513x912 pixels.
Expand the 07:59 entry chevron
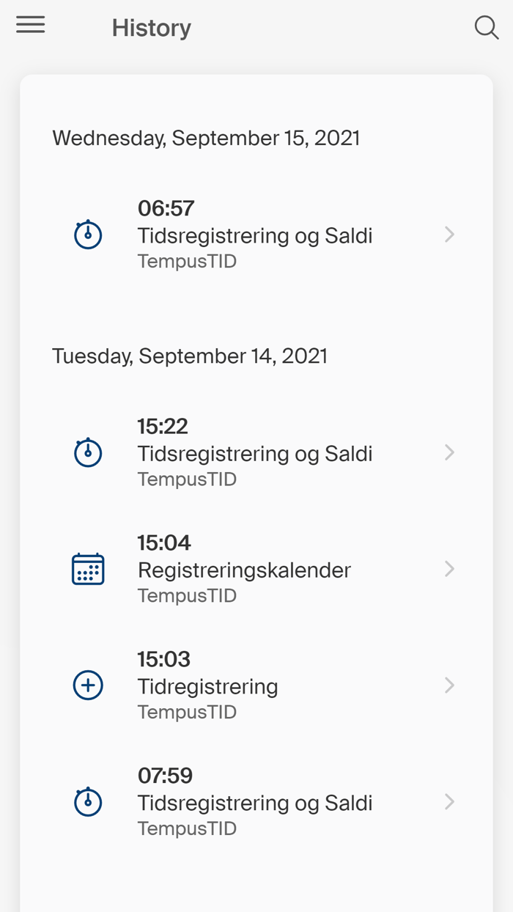449,801
